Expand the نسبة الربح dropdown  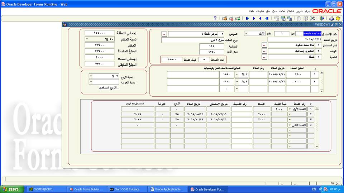tap(91, 76)
